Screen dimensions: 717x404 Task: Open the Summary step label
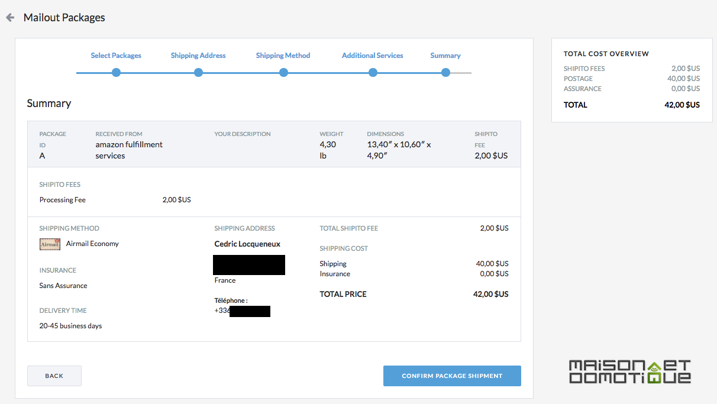(445, 56)
